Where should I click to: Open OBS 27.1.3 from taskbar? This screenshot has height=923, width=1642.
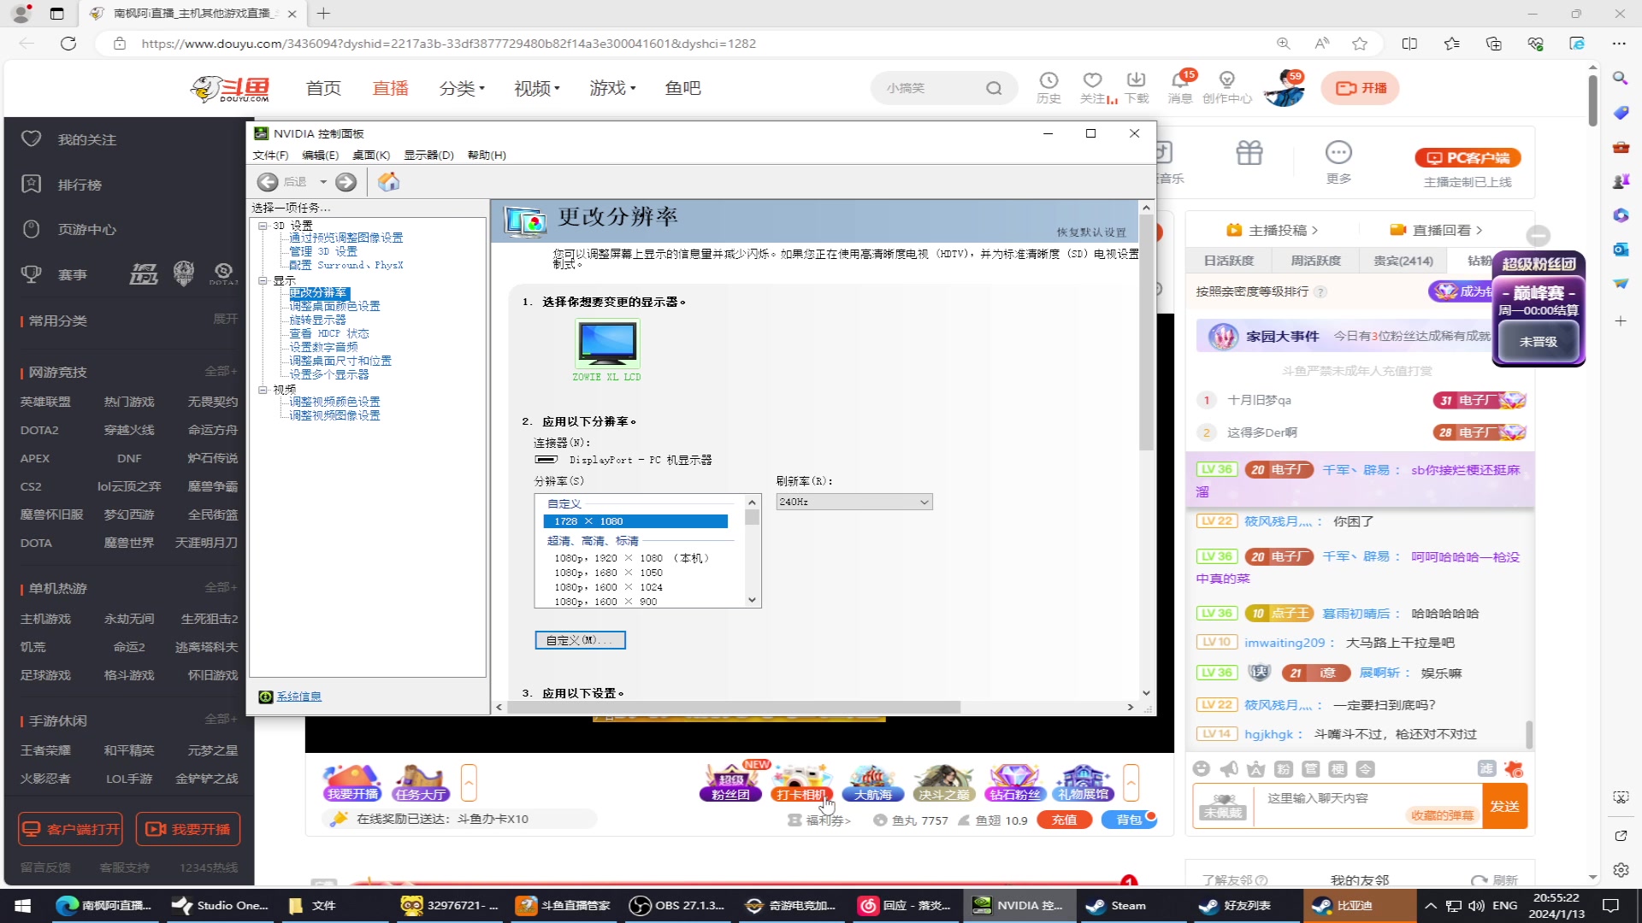[x=678, y=905]
